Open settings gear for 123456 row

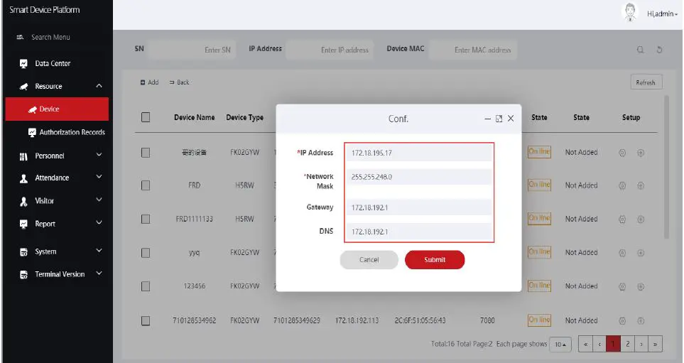pyautogui.click(x=622, y=287)
